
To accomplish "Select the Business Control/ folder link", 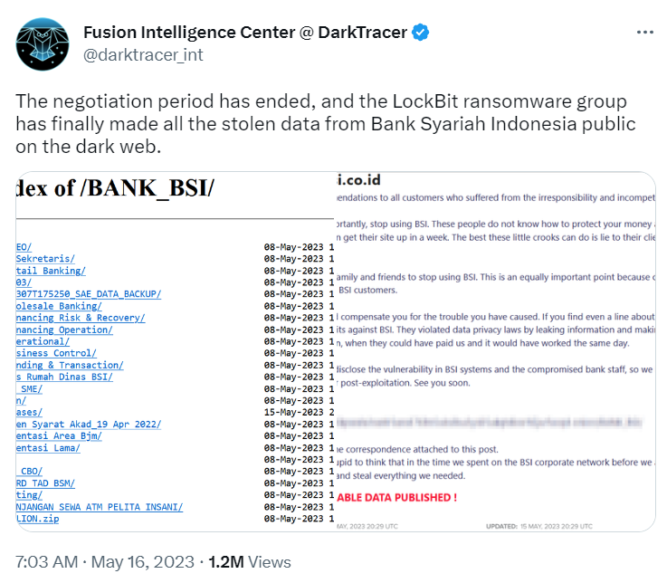I will coord(58,353).
